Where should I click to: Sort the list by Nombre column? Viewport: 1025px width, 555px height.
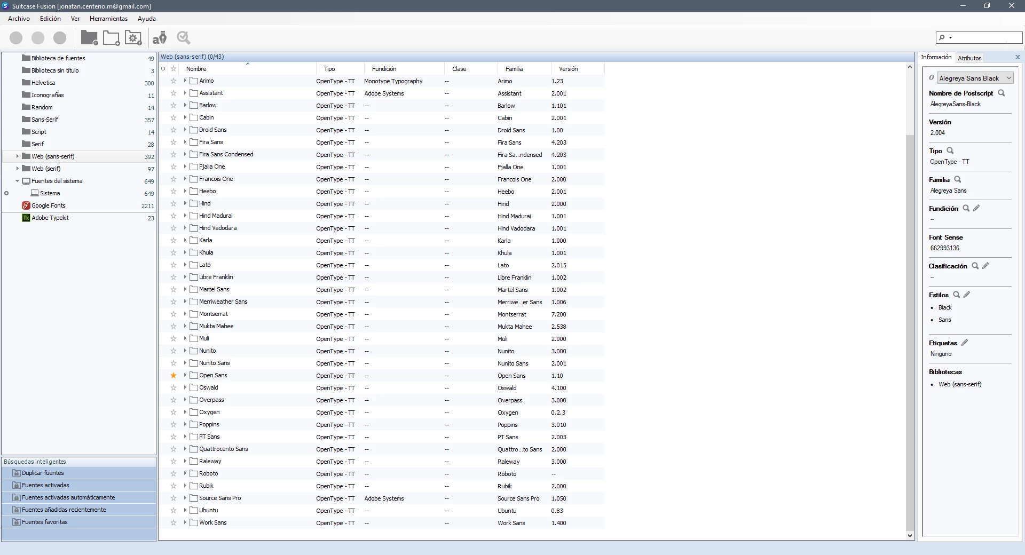tap(247, 69)
